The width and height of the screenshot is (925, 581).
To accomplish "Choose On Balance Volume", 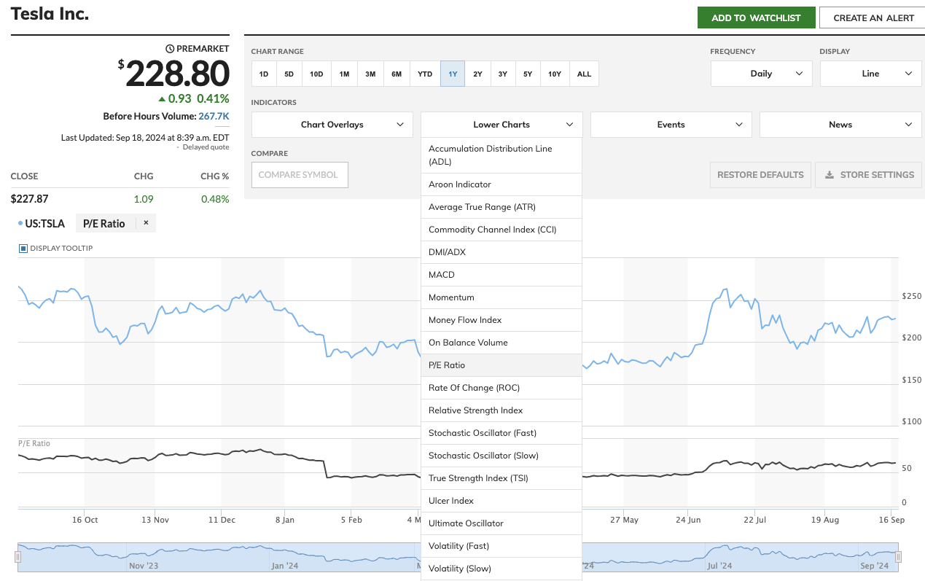I will [x=501, y=343].
